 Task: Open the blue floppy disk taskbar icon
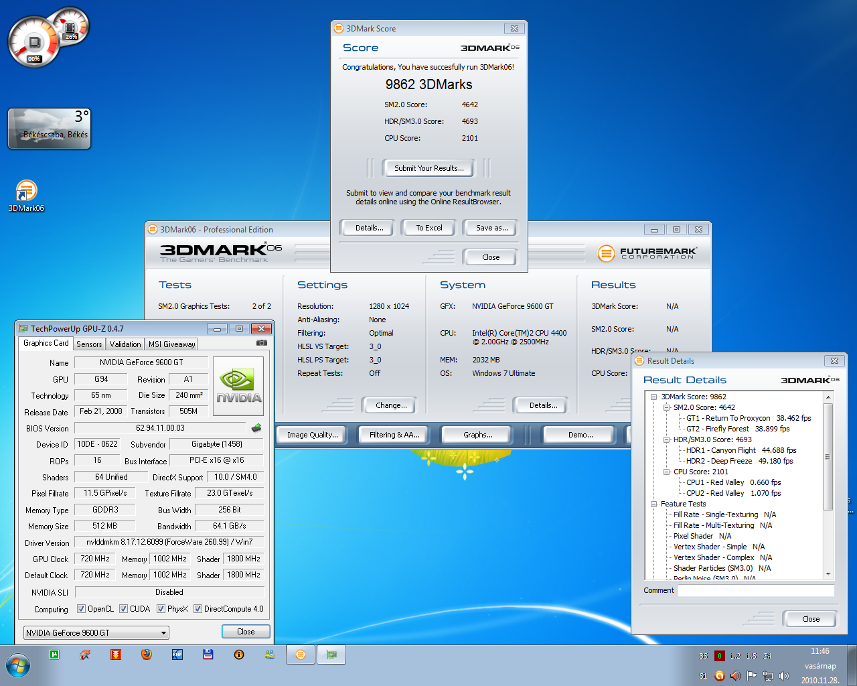(x=208, y=655)
